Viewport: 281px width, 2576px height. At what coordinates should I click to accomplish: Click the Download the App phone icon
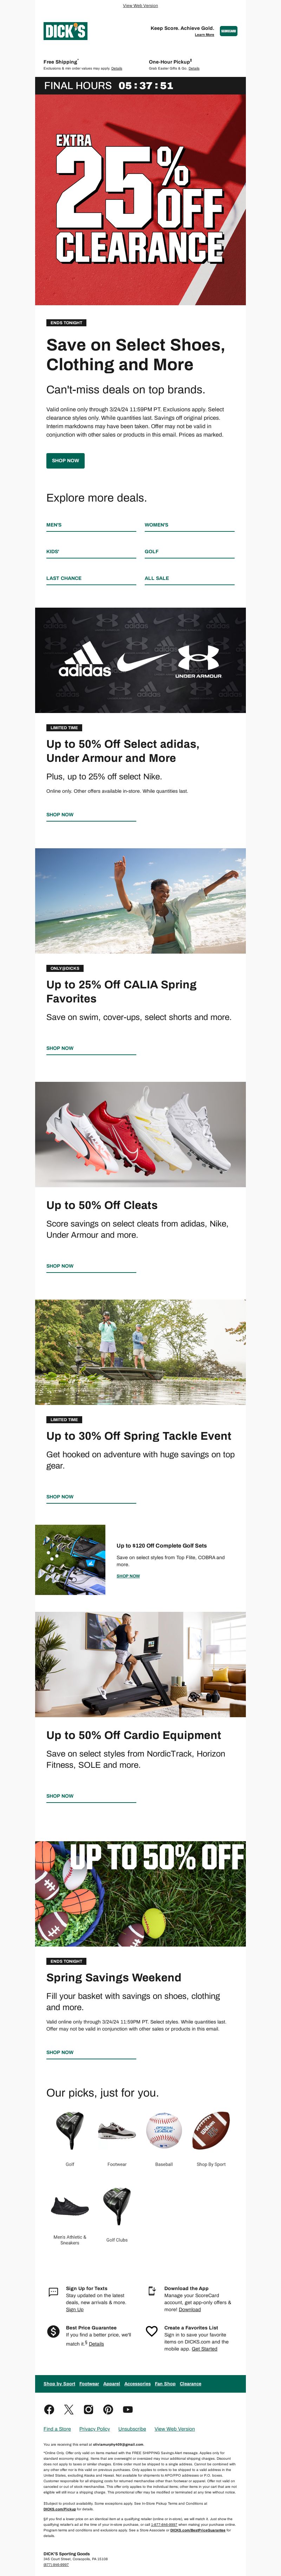(152, 2291)
